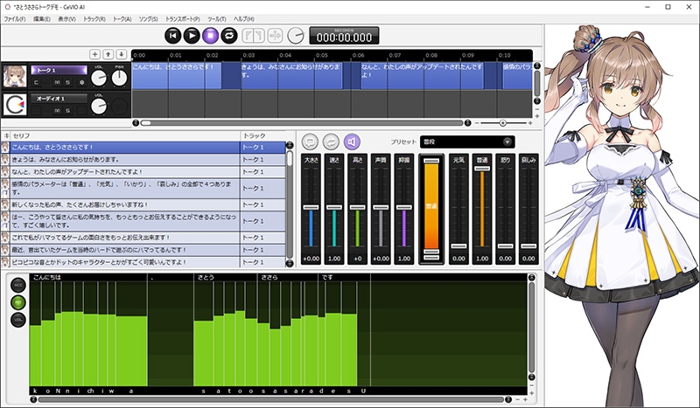Open the ヘルプ(H) menu
Image resolution: width=700 pixels, height=408 pixels.
click(244, 19)
